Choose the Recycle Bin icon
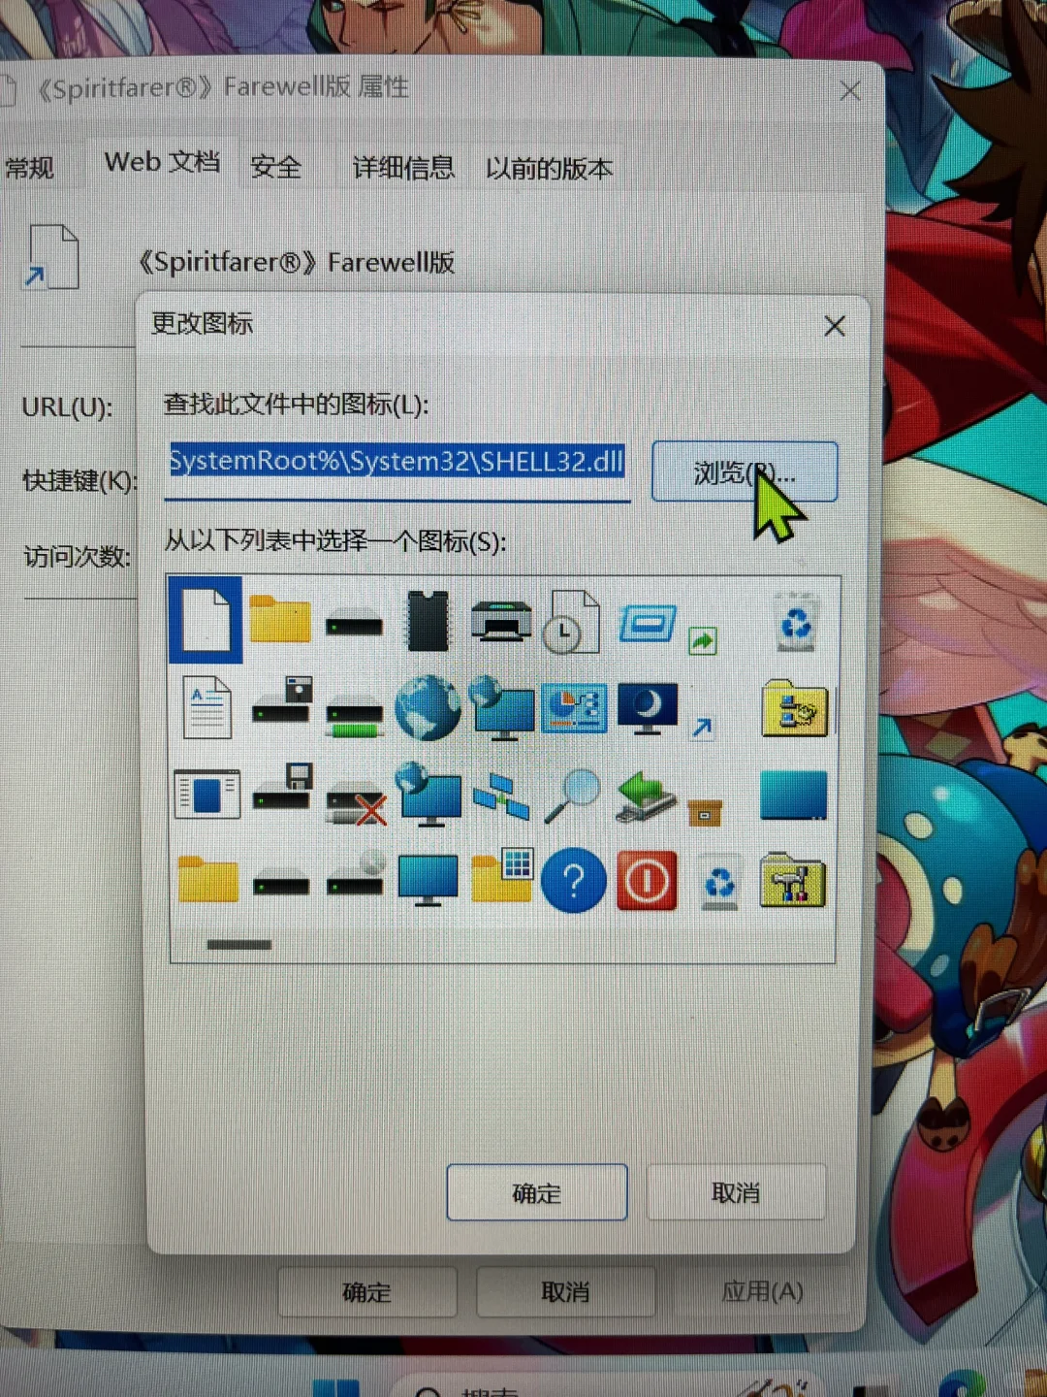Viewport: 1047px width, 1397px height. tap(794, 623)
